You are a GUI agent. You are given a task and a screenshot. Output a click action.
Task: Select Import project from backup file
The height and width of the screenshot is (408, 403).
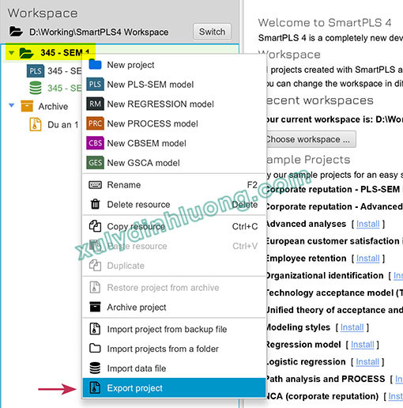(x=174, y=329)
